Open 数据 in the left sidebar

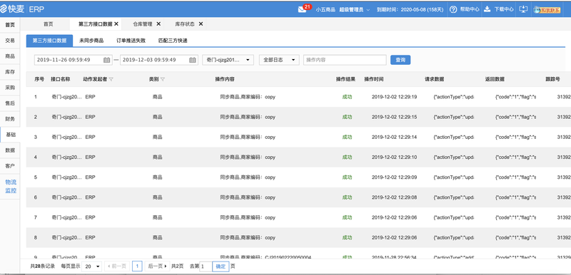[10, 150]
